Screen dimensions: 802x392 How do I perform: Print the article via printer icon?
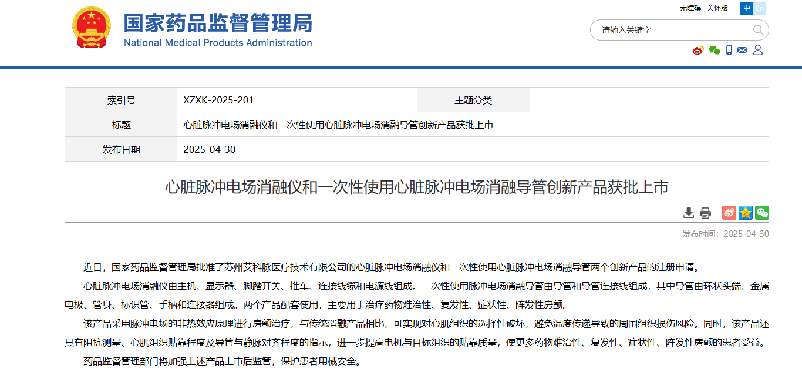(705, 213)
